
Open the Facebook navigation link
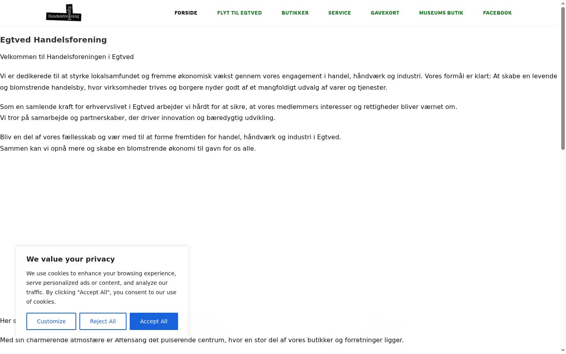(497, 13)
